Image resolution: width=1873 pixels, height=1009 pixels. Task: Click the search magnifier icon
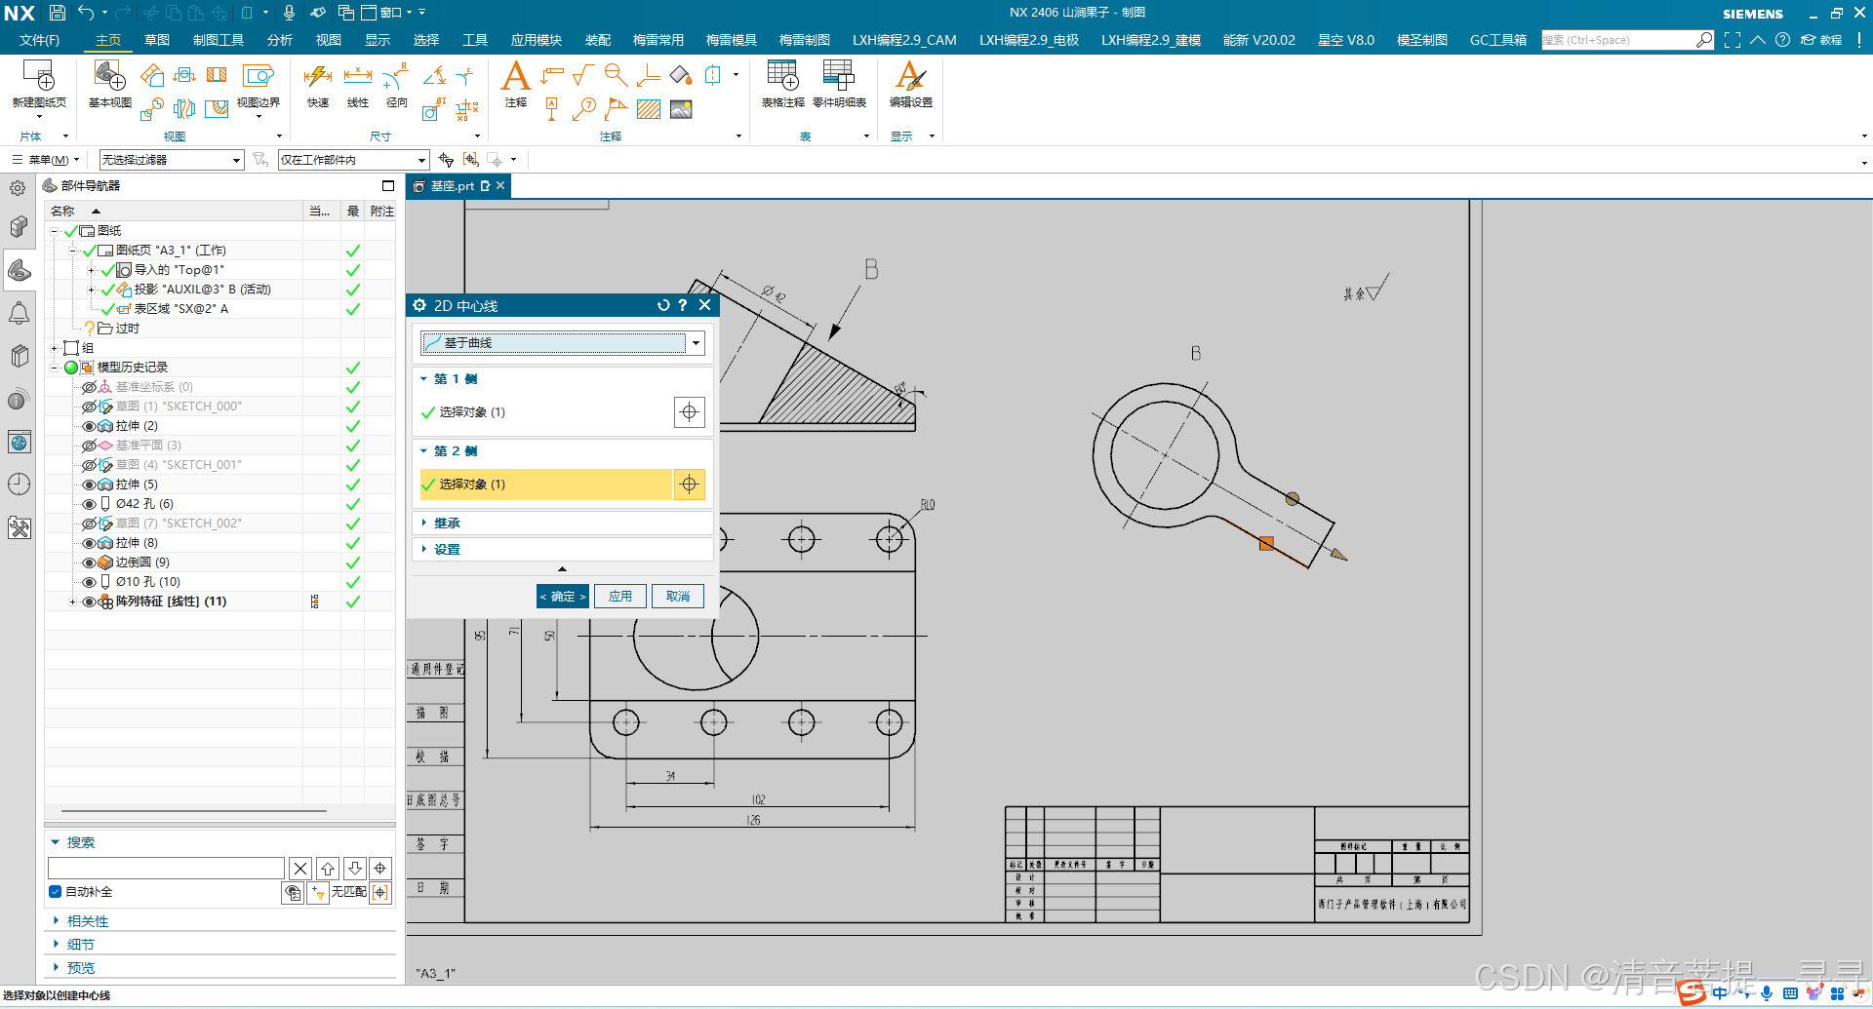1704,40
